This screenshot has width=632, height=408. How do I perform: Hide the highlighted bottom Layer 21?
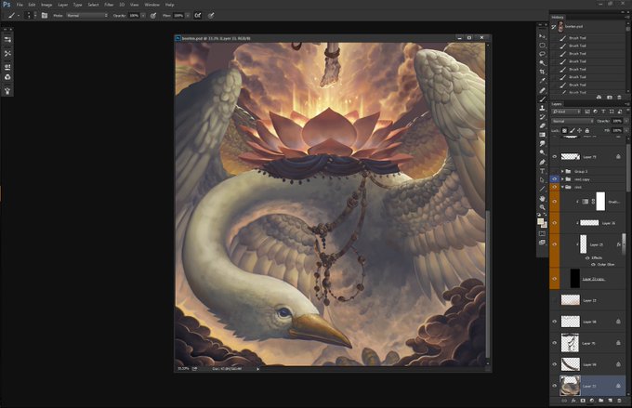pos(555,386)
